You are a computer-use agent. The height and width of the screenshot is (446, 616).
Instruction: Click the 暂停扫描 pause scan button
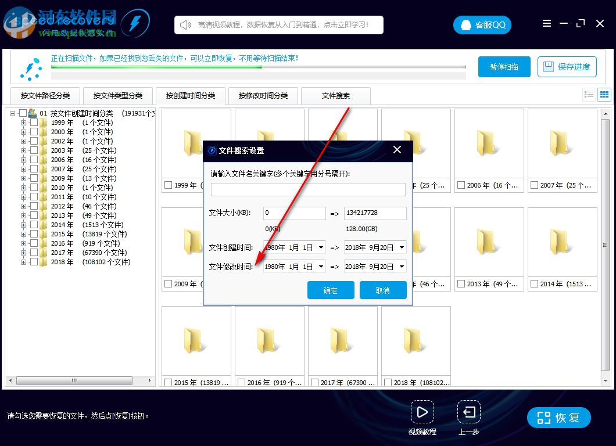tap(504, 66)
